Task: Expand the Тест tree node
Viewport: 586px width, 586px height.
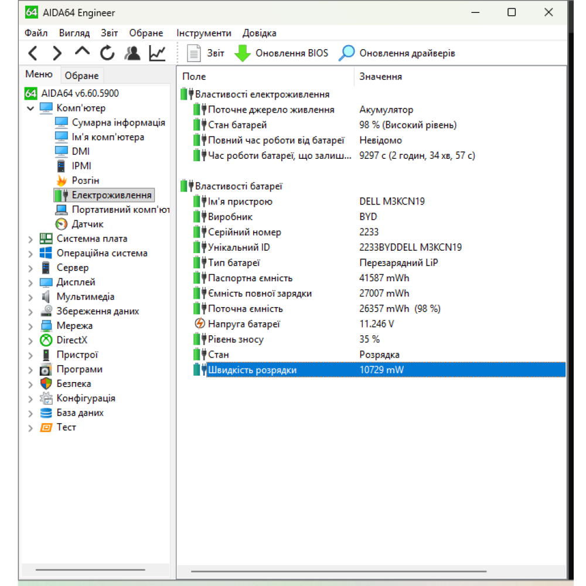Action: point(30,428)
